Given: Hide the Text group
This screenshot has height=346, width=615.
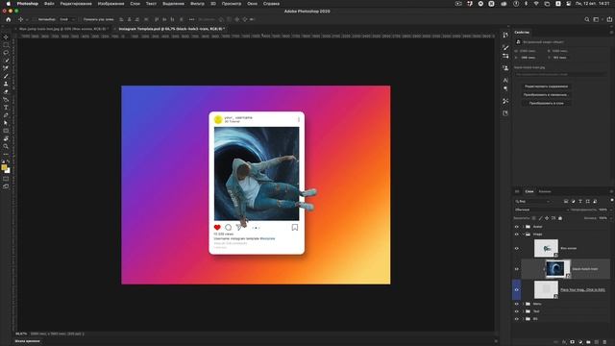Looking at the screenshot, I should click(x=517, y=311).
